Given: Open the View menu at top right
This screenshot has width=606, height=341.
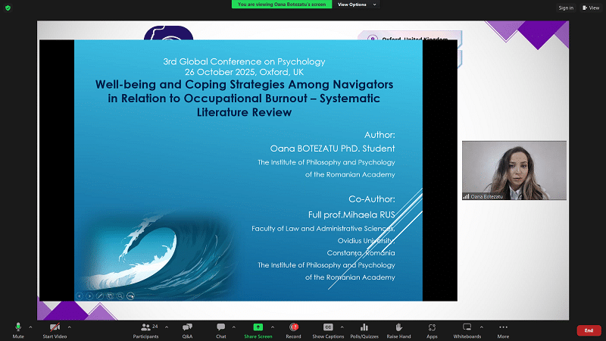Looking at the screenshot, I should 589,8.
